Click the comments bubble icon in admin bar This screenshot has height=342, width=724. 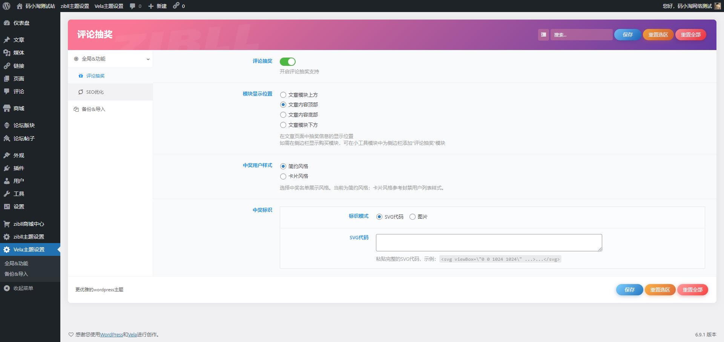click(x=132, y=6)
